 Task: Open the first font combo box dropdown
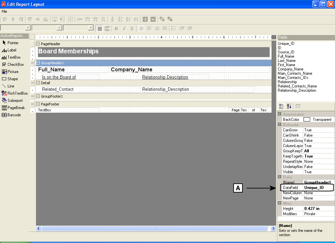pos(28,28)
